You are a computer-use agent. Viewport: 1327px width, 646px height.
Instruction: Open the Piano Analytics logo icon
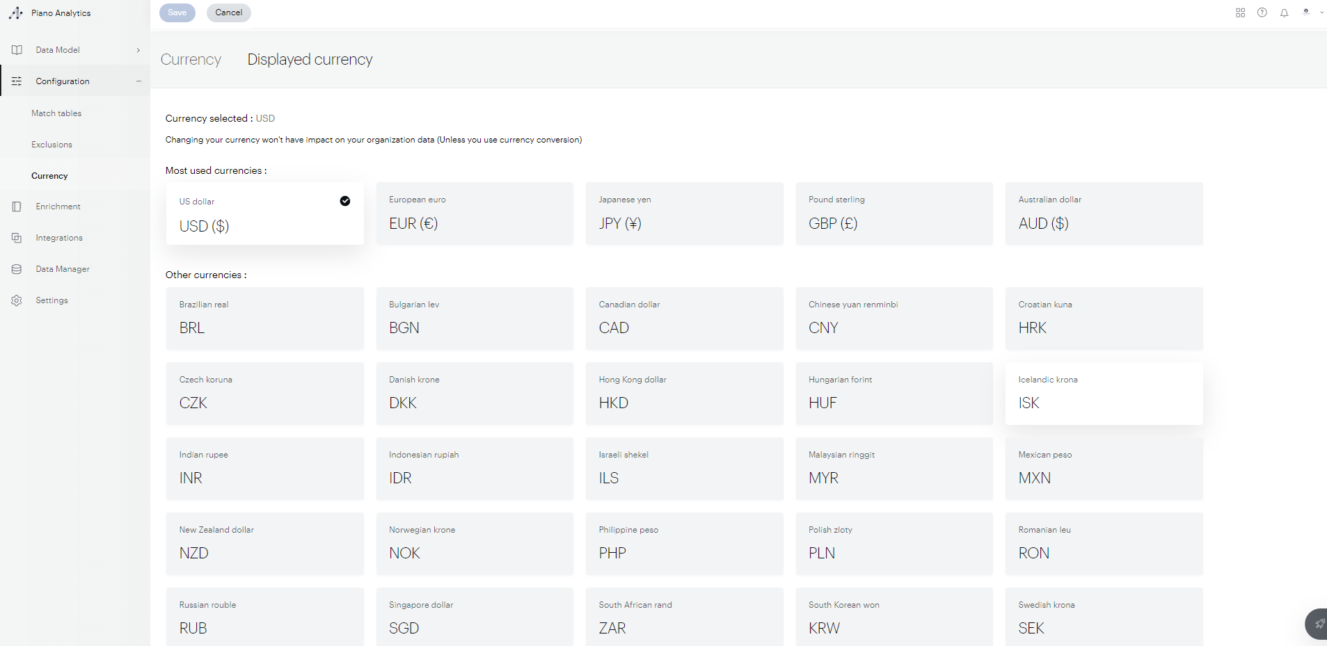[x=16, y=13]
